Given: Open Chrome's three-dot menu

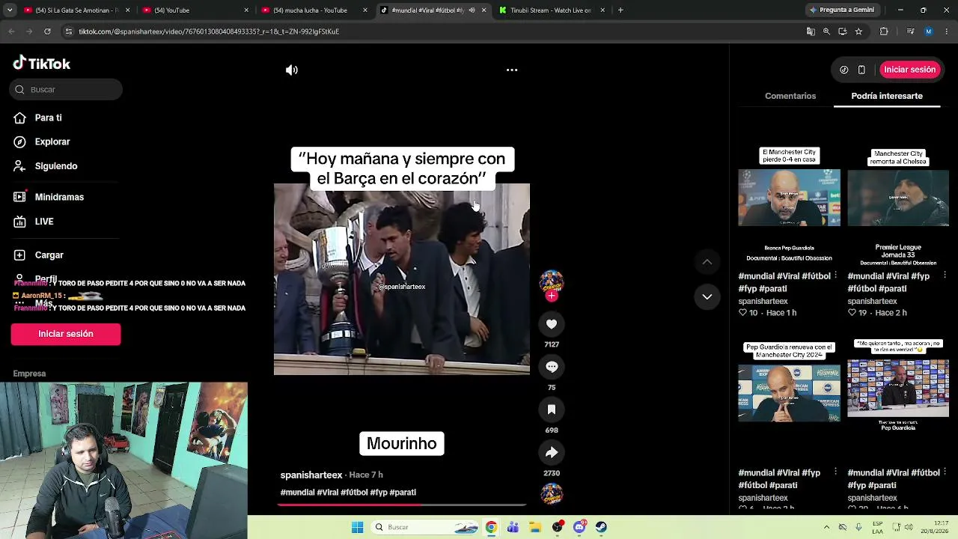Looking at the screenshot, I should [946, 31].
